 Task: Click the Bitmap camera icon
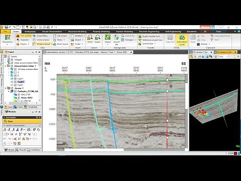[x=198, y=44]
